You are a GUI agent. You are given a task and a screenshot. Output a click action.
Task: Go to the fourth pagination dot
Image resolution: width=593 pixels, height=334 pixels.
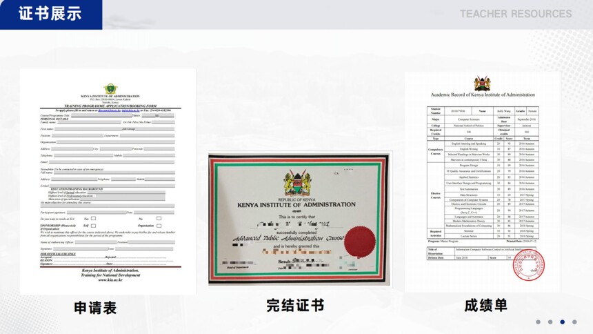(574, 322)
